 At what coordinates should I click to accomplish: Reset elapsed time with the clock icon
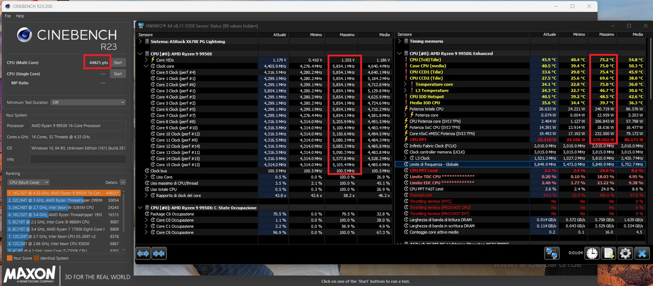(592, 253)
